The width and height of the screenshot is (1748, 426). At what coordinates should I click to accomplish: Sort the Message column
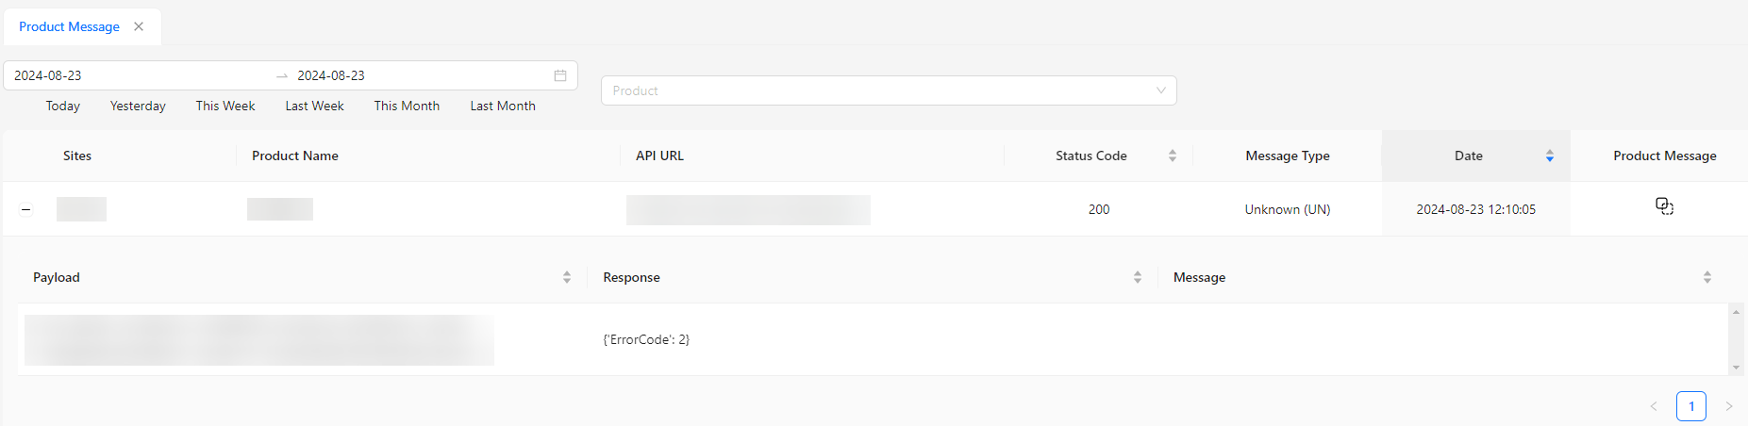click(1706, 277)
